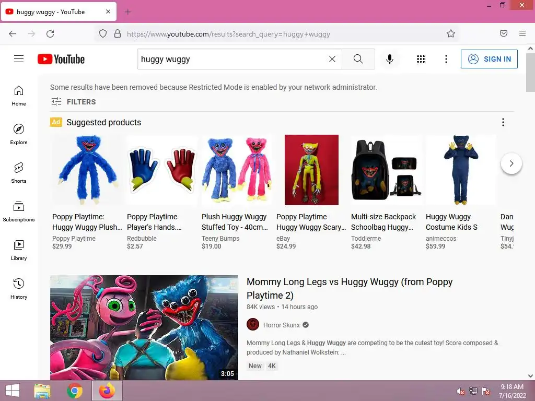Viewport: 535px width, 401px height.
Task: Click the tracking protection shield icon
Action: 103,34
